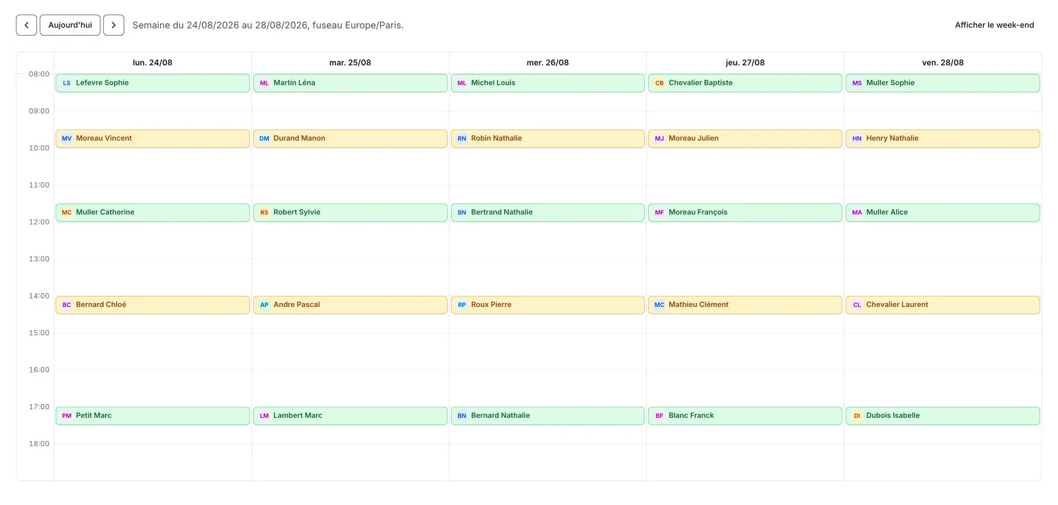The image size is (1058, 505).
Task: Open the Chevalier Laurent appointment
Action: (x=943, y=305)
